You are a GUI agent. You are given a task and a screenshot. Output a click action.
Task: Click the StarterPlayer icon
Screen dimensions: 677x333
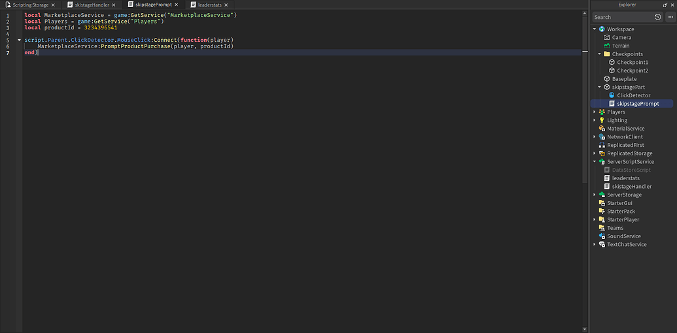602,219
